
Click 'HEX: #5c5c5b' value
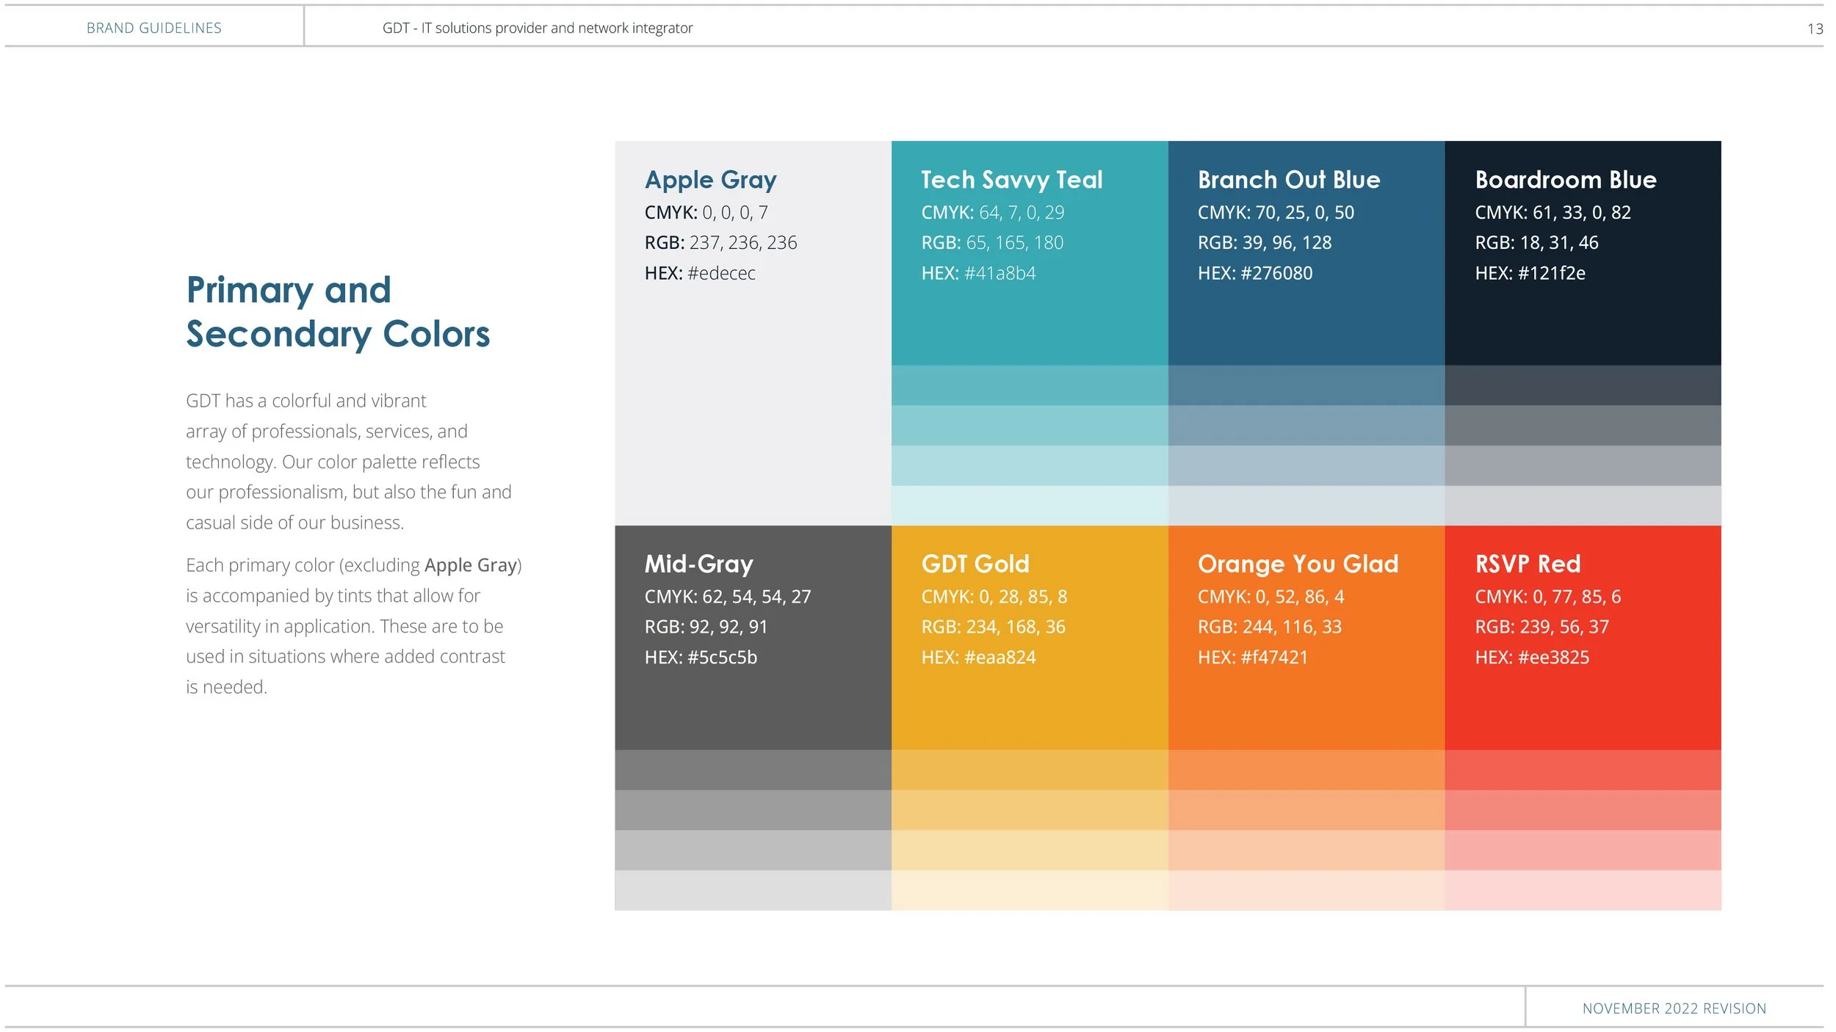pos(701,657)
